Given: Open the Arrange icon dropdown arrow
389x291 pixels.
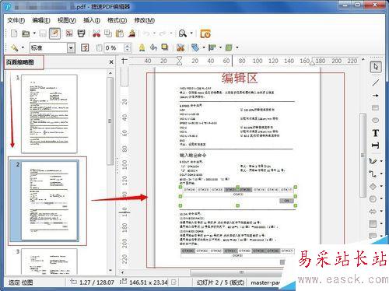Looking at the screenshot, I should tap(220, 47).
